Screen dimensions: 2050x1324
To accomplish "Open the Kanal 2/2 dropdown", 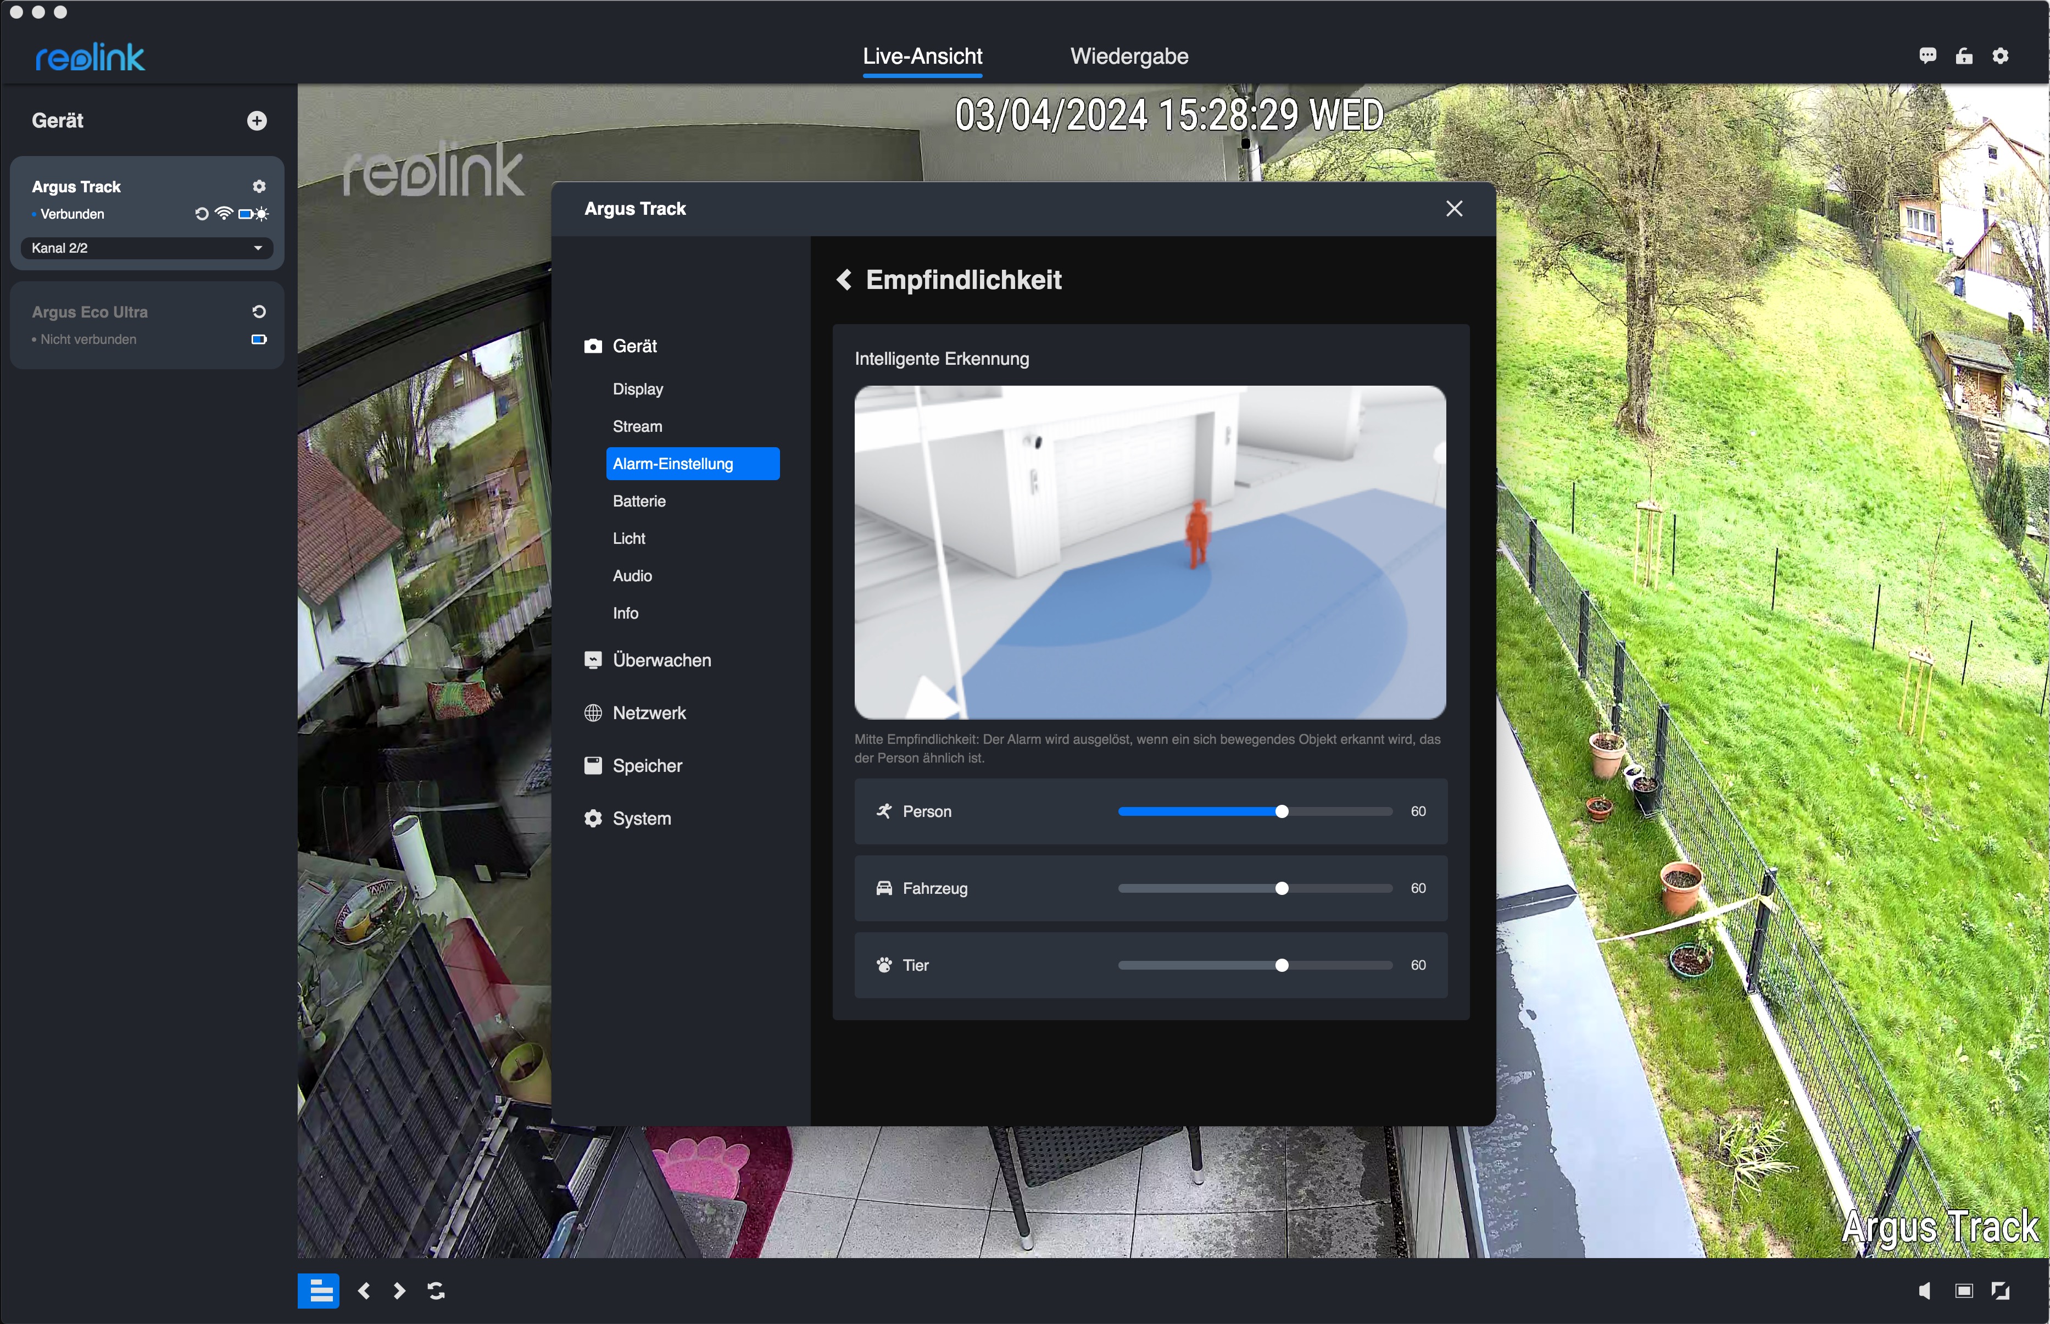I will pos(146,248).
